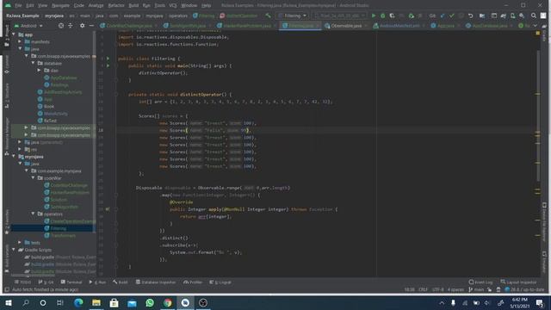Open the Navigate menu

[x=60, y=5]
